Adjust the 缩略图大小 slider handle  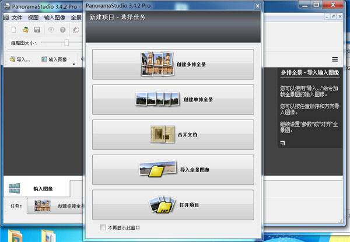[66, 43]
